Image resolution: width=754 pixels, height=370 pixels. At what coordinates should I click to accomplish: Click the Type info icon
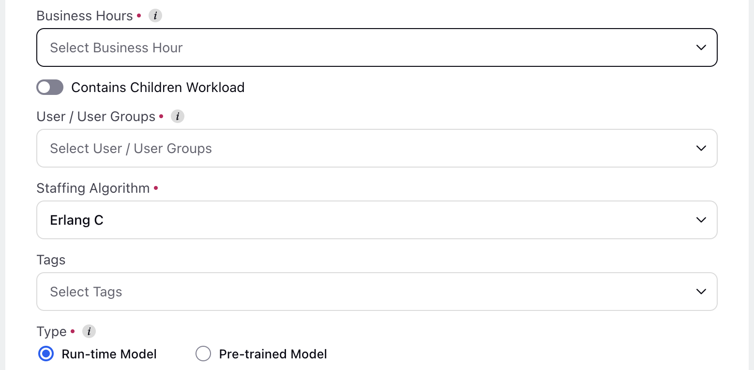pos(89,331)
